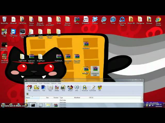Select the QuickTime Player icon

[122, 21]
